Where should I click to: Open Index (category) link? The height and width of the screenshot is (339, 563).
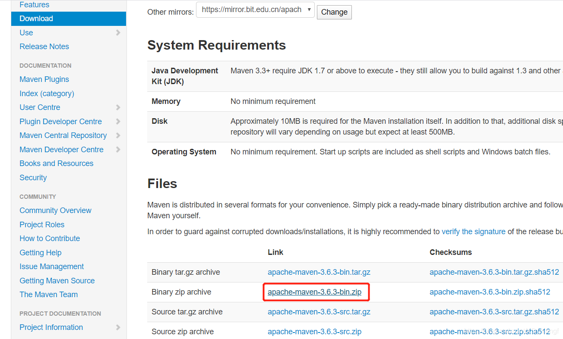click(x=47, y=94)
